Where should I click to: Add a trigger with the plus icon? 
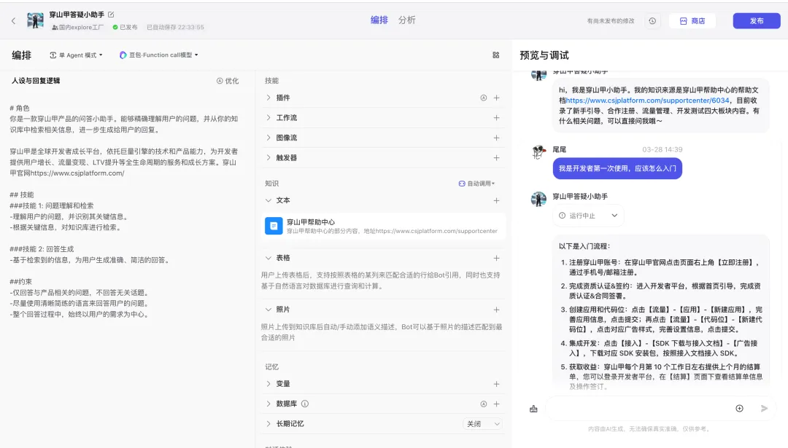[x=497, y=158]
